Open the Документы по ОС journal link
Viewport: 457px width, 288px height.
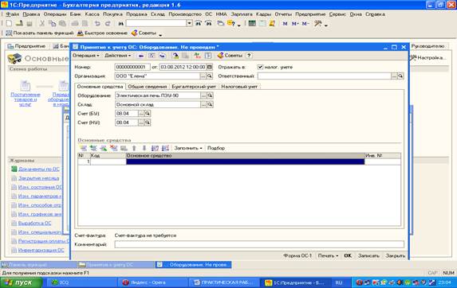click(x=39, y=169)
